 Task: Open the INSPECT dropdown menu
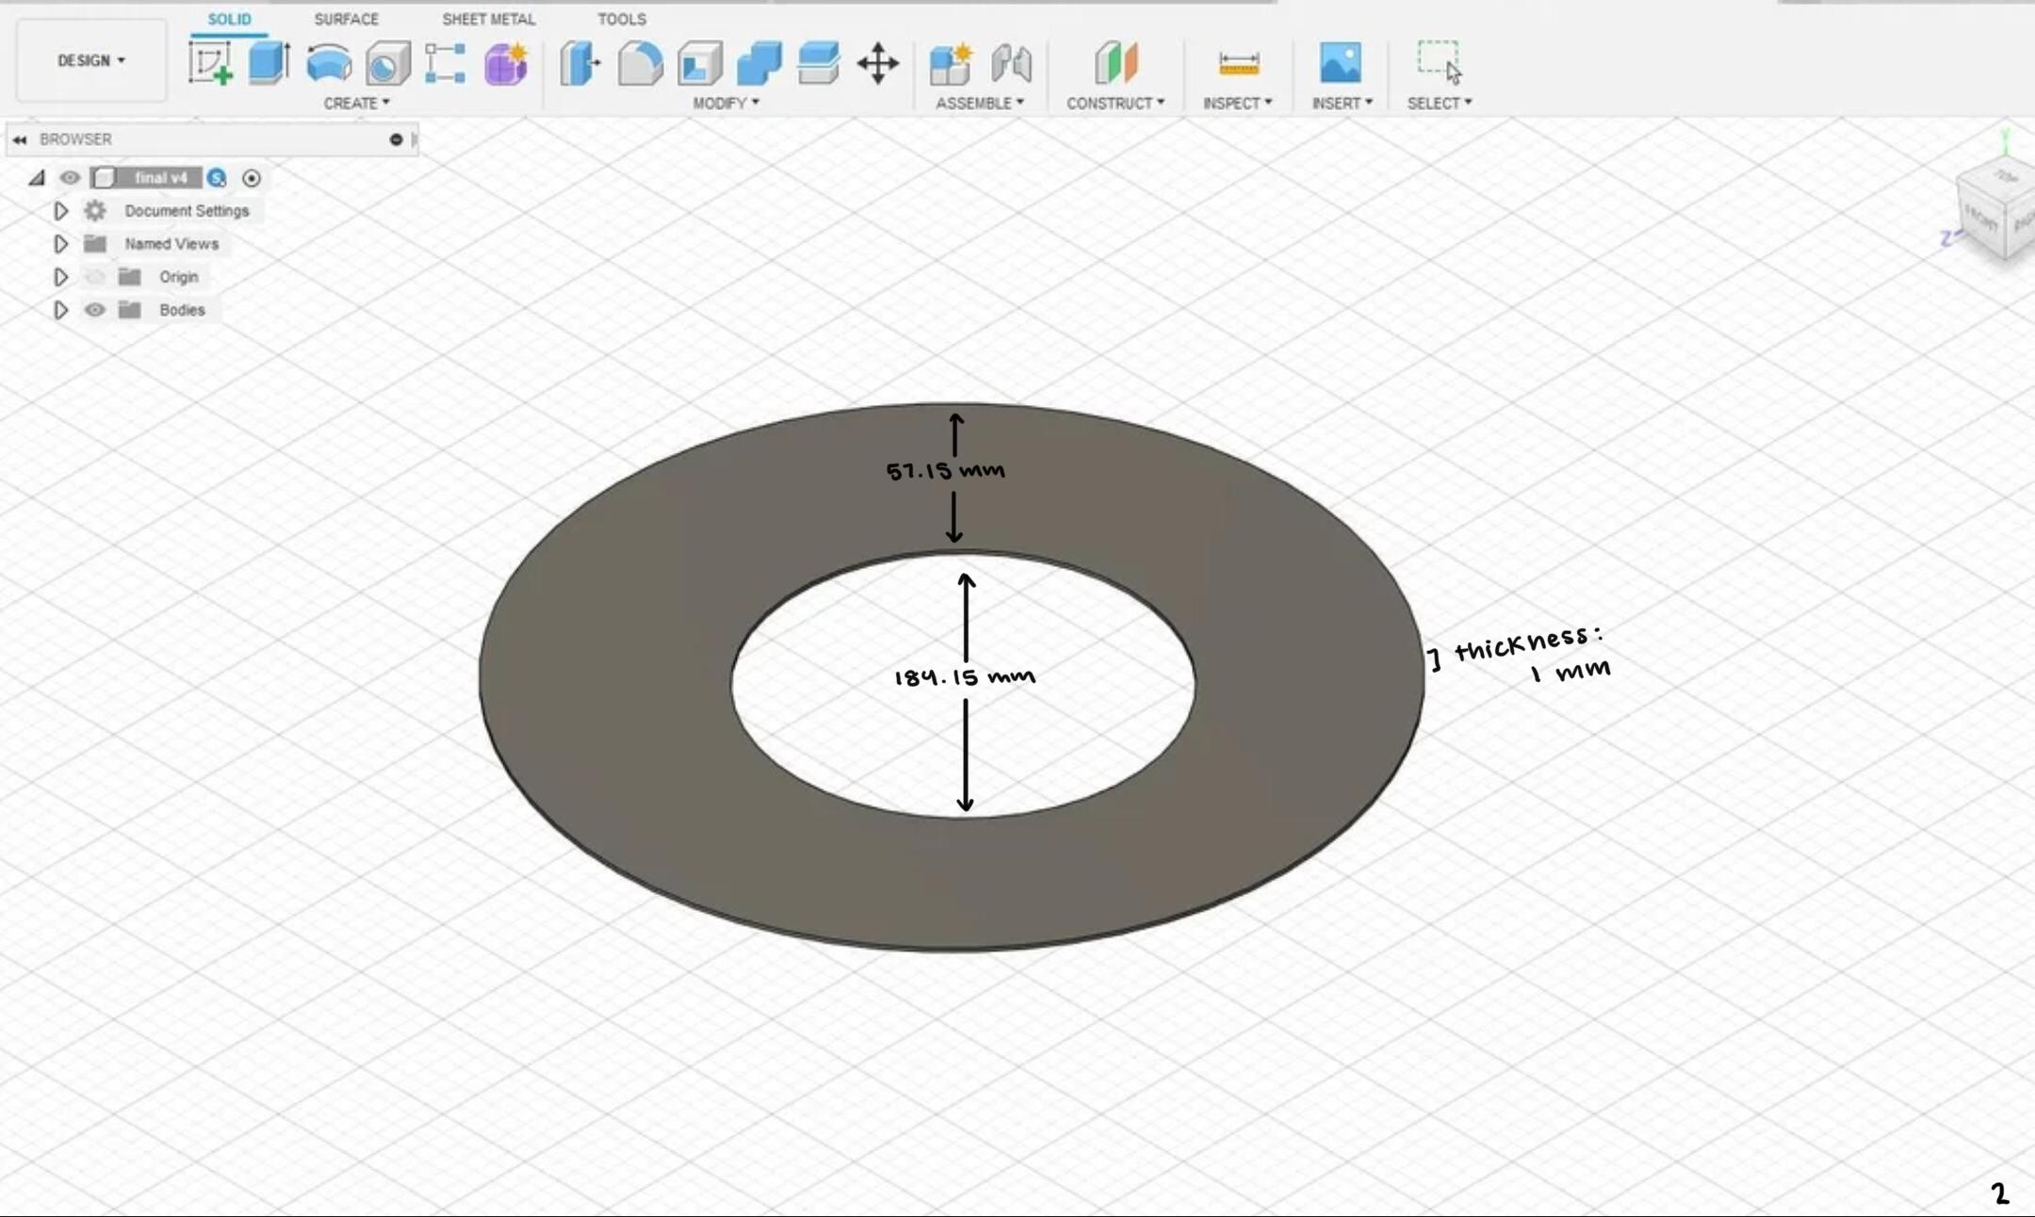click(1237, 103)
